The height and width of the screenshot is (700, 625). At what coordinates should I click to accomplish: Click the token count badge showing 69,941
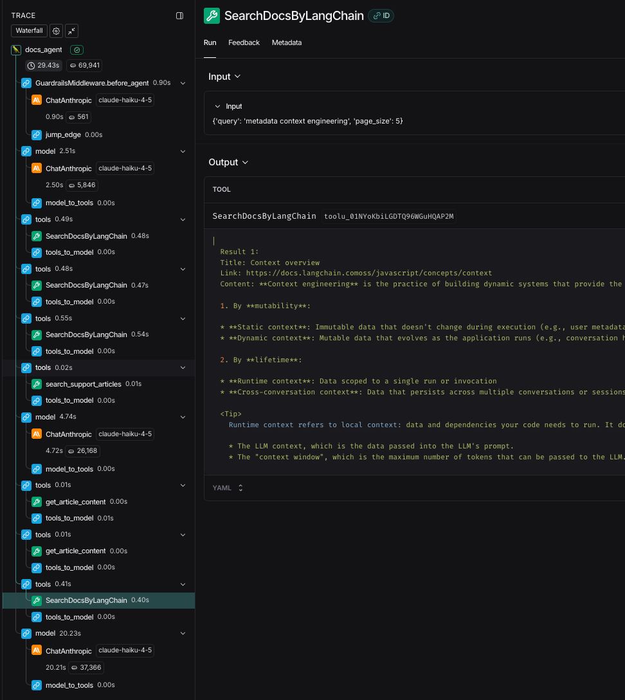pyautogui.click(x=84, y=65)
